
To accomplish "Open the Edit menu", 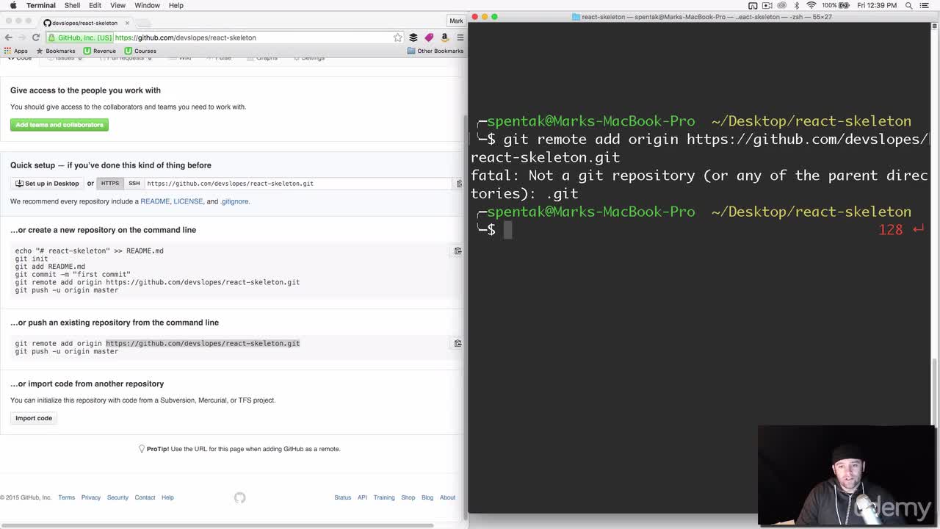I will coord(95,5).
